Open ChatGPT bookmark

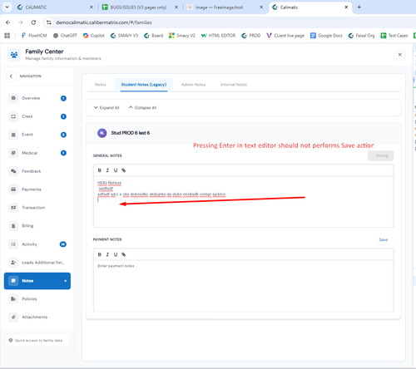(x=65, y=36)
